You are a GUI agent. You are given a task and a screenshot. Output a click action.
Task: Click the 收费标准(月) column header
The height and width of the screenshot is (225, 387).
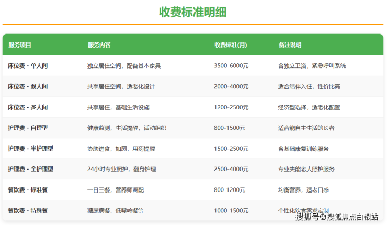tap(231, 45)
